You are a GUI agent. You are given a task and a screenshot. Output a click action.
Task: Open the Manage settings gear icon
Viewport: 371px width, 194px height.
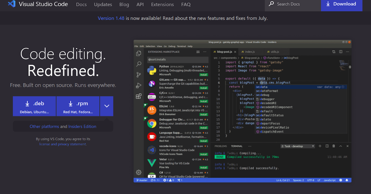(x=139, y=172)
